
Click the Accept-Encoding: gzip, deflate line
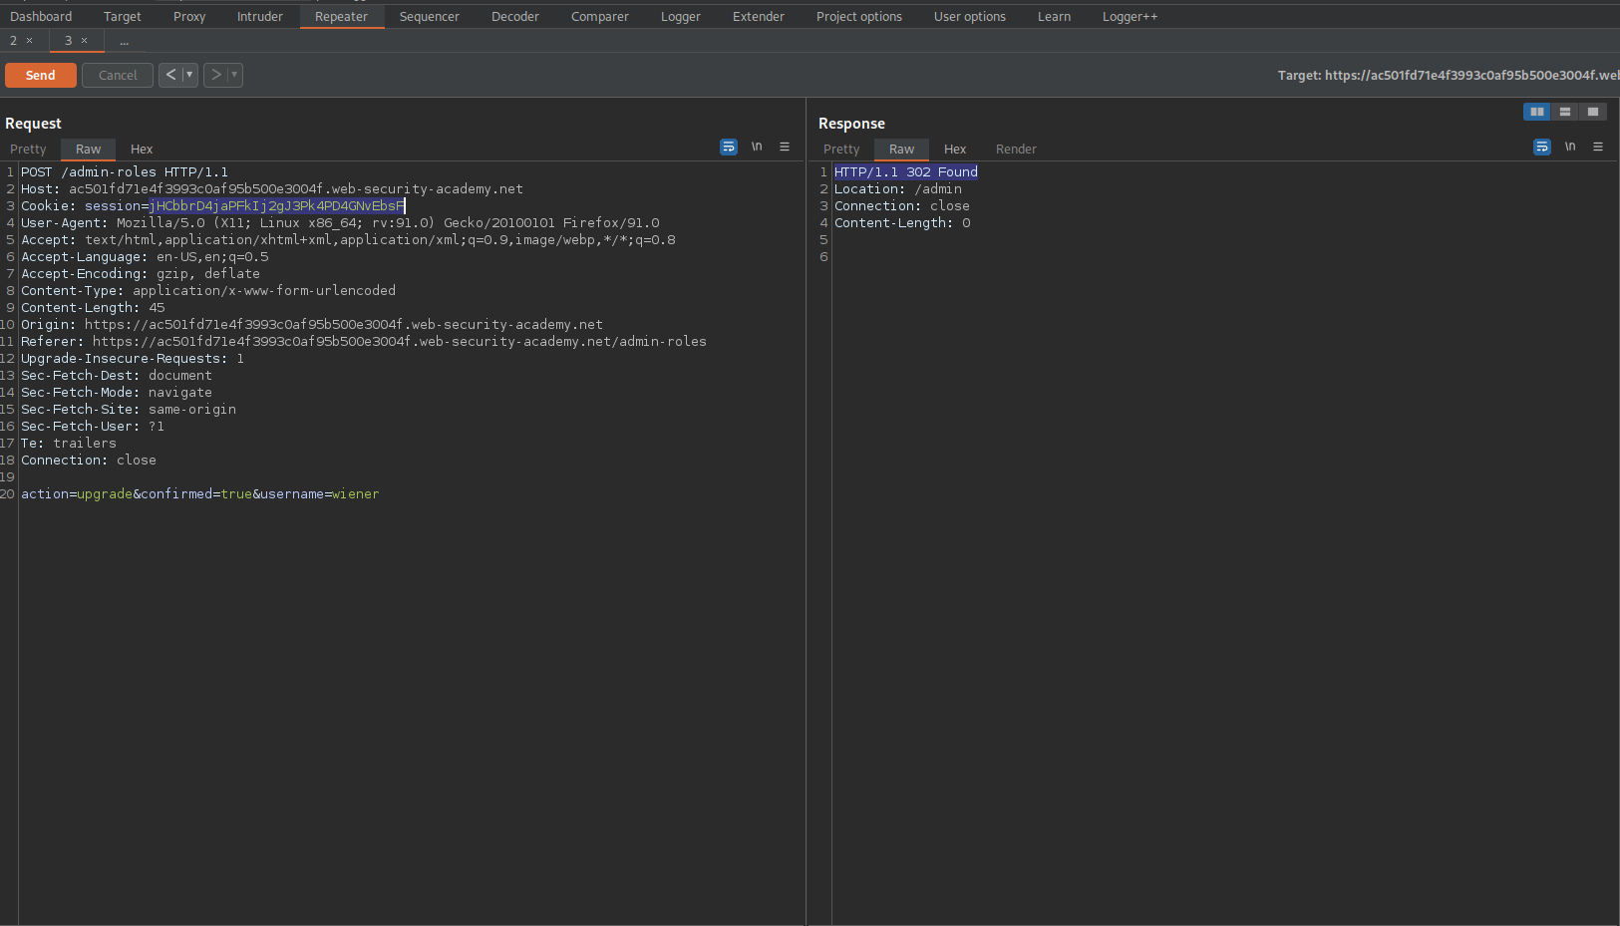point(141,273)
